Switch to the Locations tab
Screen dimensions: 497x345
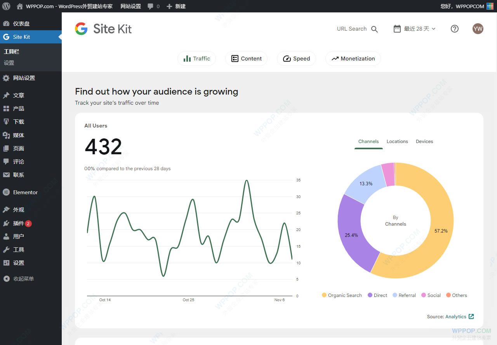[x=397, y=141]
